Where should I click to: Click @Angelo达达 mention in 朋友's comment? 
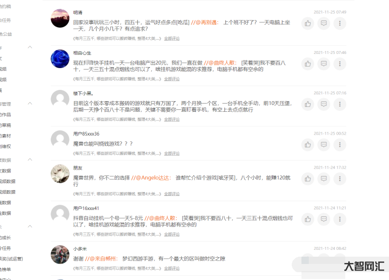[x=151, y=178]
